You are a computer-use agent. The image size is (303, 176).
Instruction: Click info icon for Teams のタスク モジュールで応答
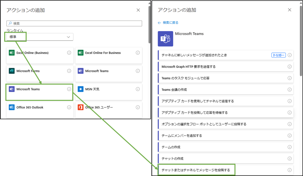[x=290, y=78]
